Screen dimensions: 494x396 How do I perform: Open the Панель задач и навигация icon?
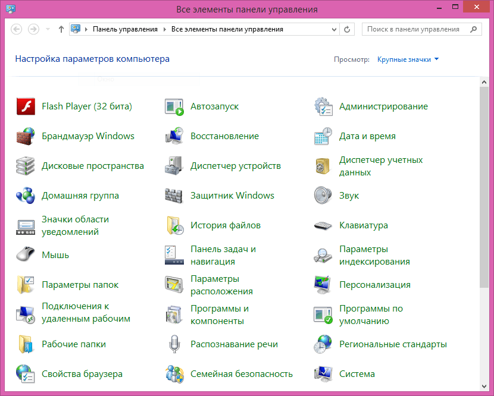174,255
